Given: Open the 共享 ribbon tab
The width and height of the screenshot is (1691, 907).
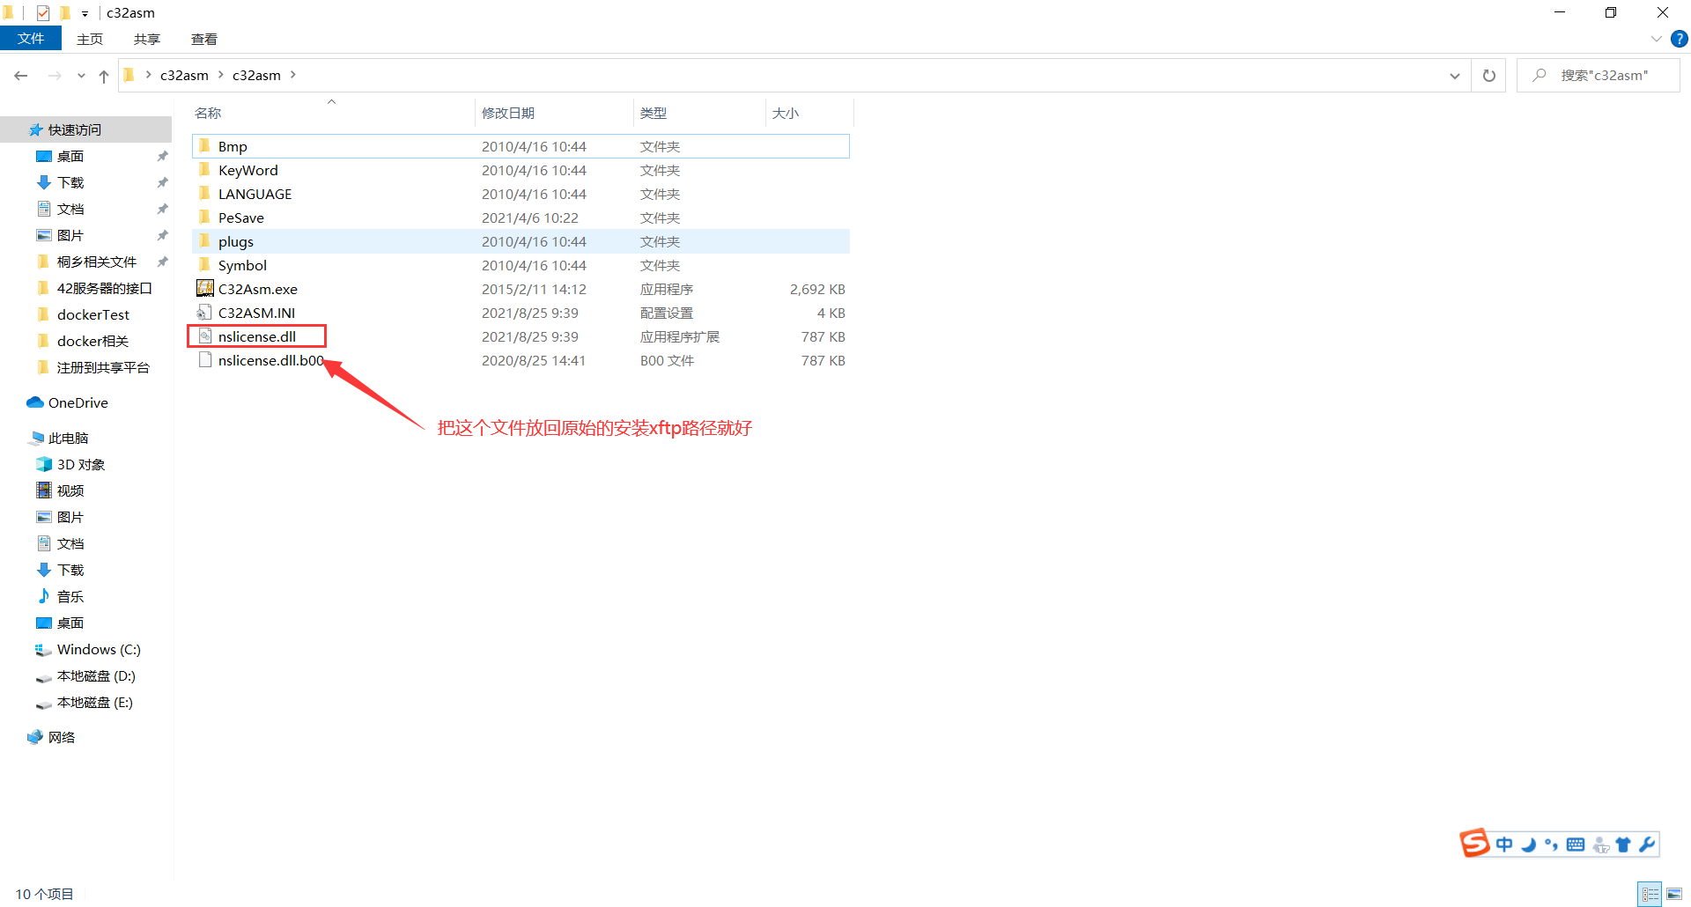Looking at the screenshot, I should [x=147, y=39].
